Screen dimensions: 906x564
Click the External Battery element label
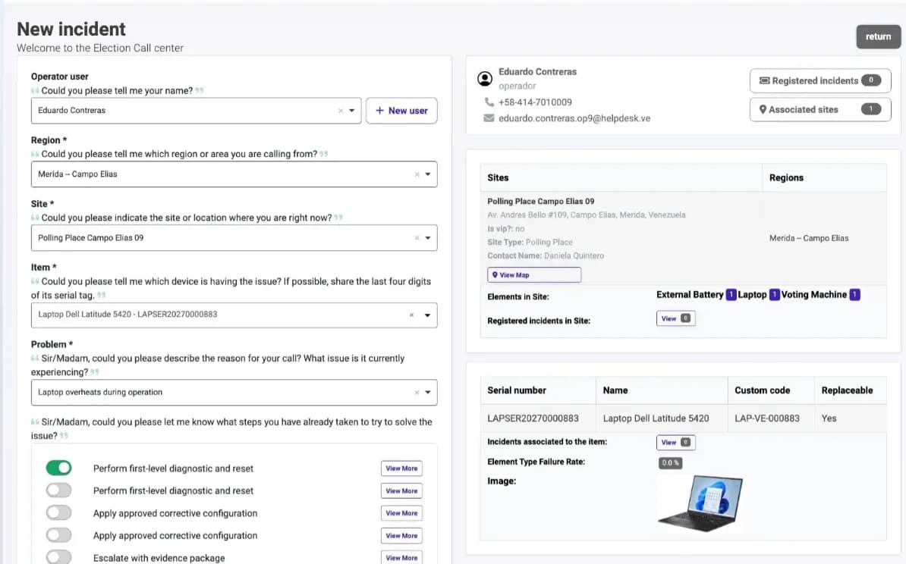click(689, 295)
